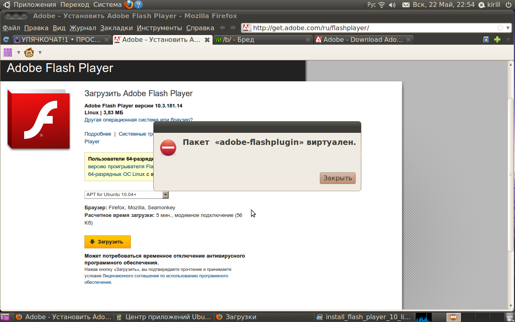Click the Лицензионного соглашения link
Image resolution: width=515 pixels, height=322 pixels.
click(131, 276)
